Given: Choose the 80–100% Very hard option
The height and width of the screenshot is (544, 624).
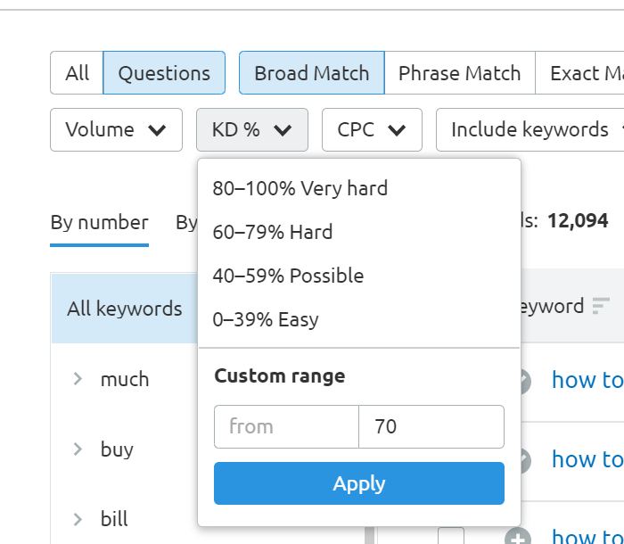Looking at the screenshot, I should pos(300,188).
